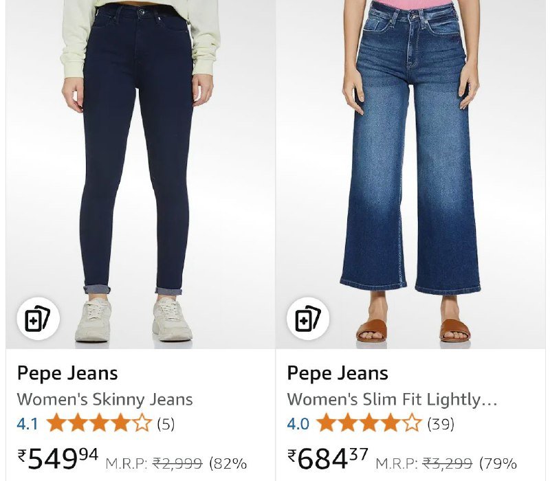550x481 pixels.
Task: Open Women's Skinny Jeans product title
Action: coord(105,399)
